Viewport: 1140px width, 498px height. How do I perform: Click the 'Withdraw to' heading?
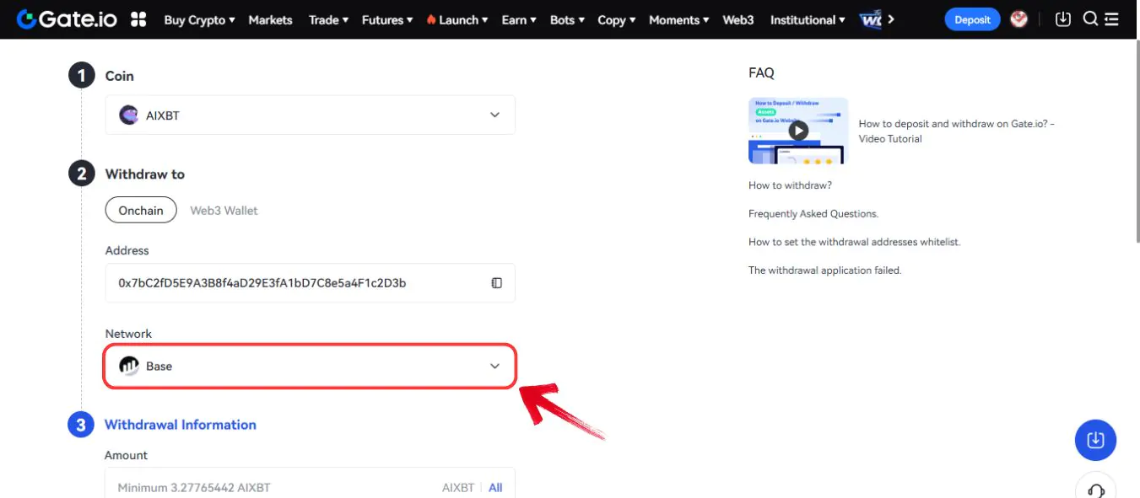(145, 174)
